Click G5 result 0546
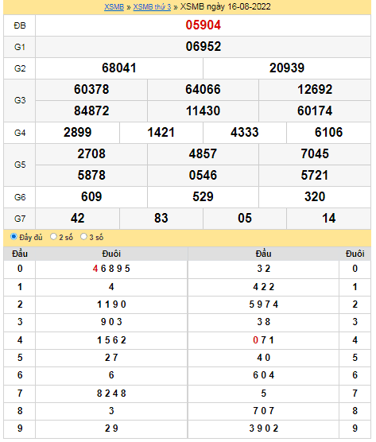The height and width of the screenshot is (442, 376). point(203,175)
